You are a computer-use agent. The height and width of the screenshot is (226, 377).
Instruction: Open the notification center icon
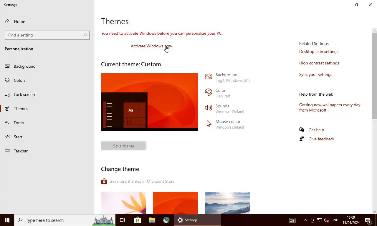tap(368, 220)
